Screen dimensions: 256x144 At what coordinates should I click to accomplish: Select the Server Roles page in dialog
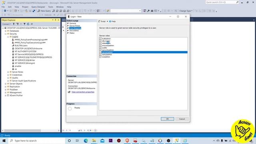click(75, 26)
